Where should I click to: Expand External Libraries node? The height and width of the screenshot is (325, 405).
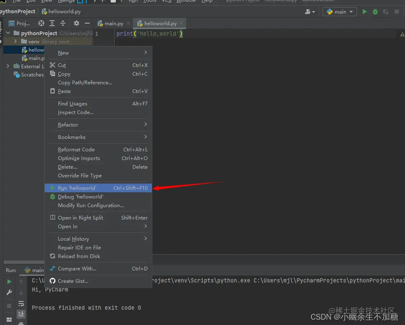(8, 66)
